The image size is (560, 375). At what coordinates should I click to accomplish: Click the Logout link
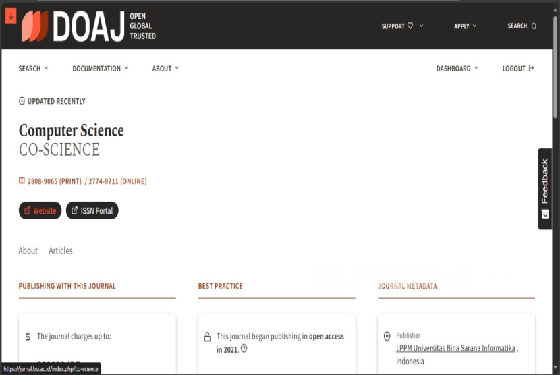point(518,69)
